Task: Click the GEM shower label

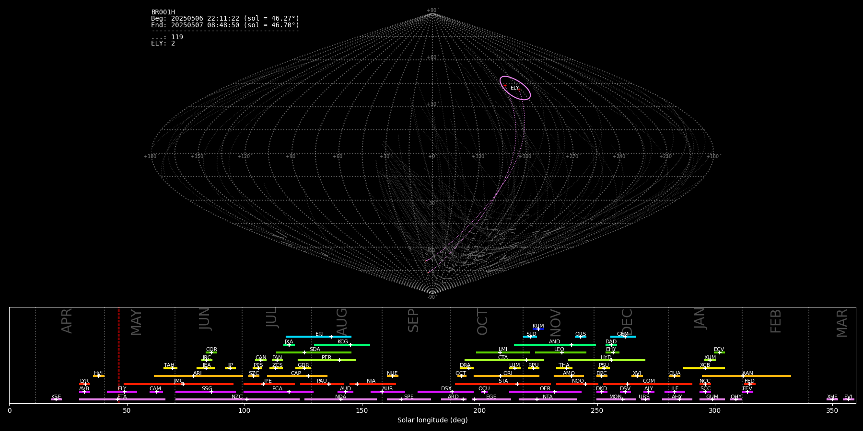Action: 623,334
